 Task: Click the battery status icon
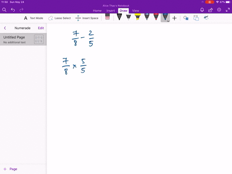tap(228, 2)
